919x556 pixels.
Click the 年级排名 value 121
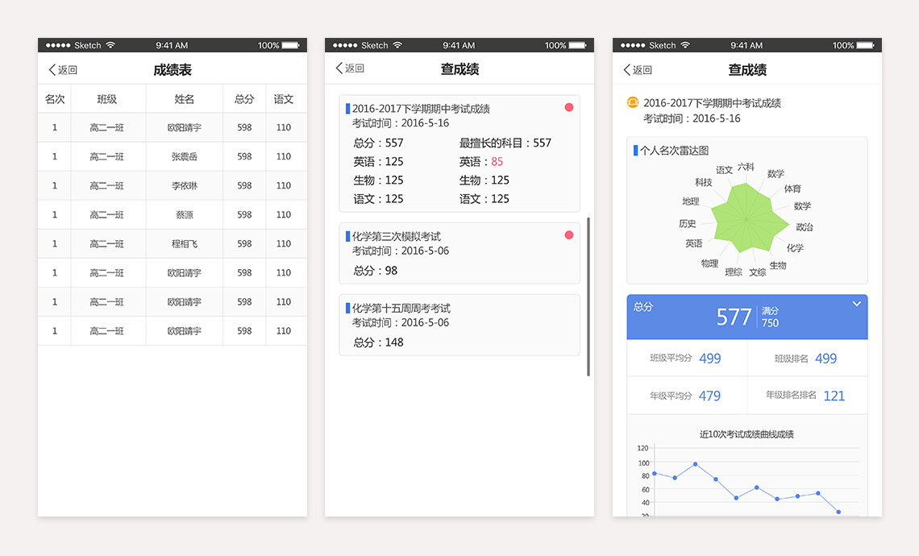[834, 396]
